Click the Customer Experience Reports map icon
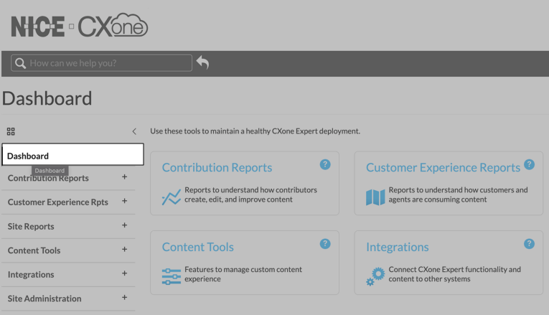 [x=375, y=197]
